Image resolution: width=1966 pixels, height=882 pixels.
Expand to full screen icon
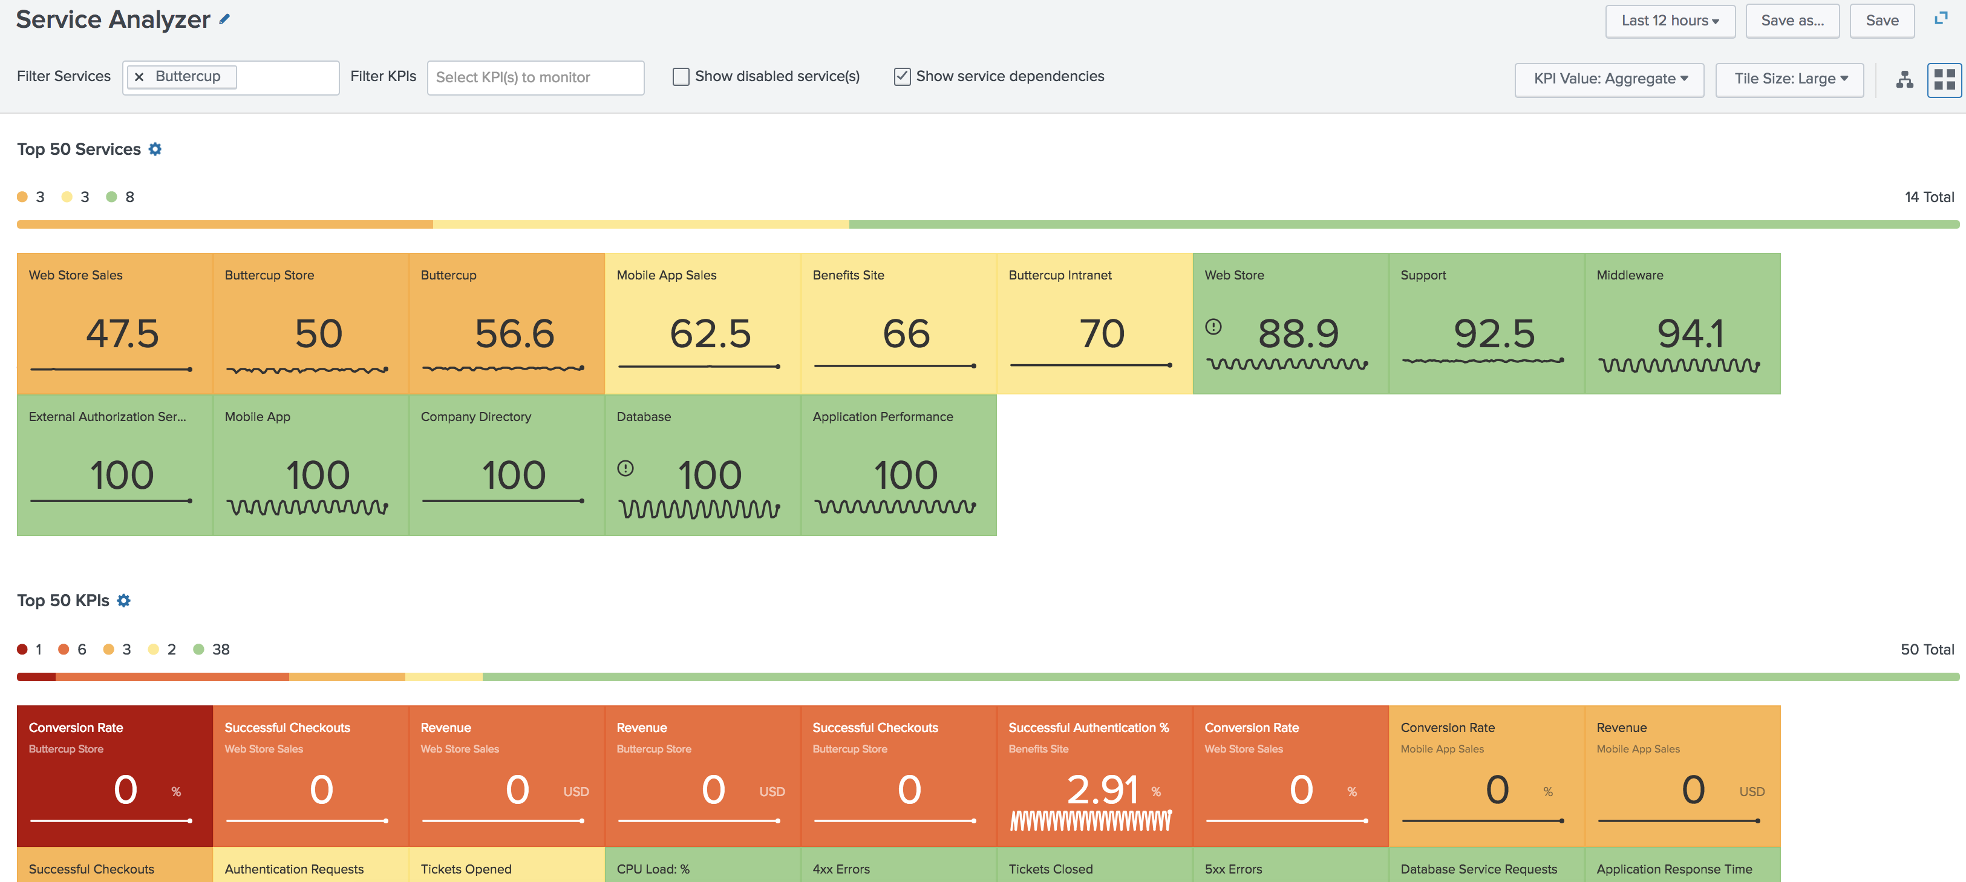[x=1941, y=18]
